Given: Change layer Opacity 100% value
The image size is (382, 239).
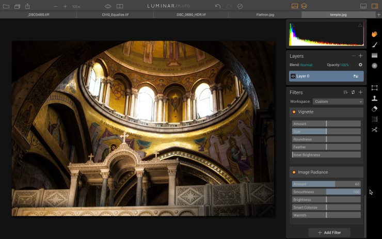Looking at the screenshot, I should [x=344, y=65].
